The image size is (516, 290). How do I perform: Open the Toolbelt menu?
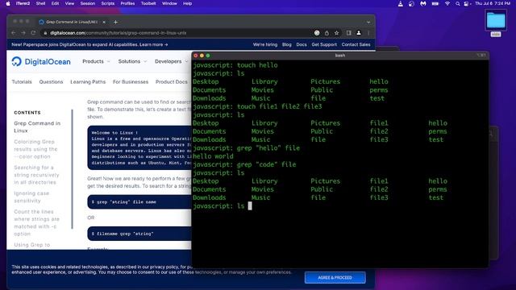[148, 3]
